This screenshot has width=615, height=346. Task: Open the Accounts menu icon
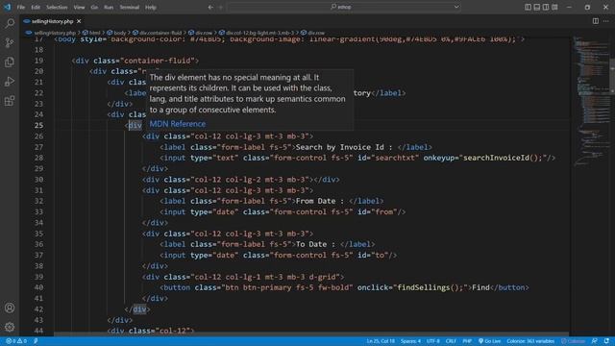click(x=10, y=308)
